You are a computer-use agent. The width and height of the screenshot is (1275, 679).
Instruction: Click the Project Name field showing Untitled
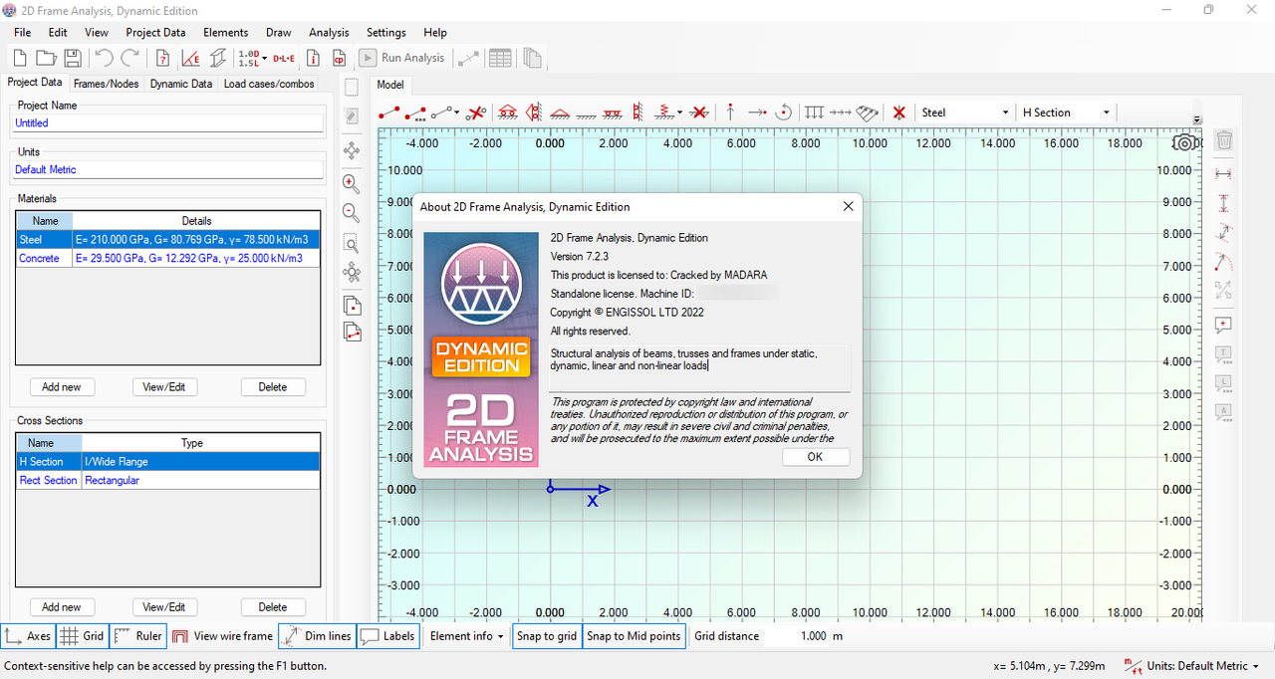pyautogui.click(x=168, y=123)
